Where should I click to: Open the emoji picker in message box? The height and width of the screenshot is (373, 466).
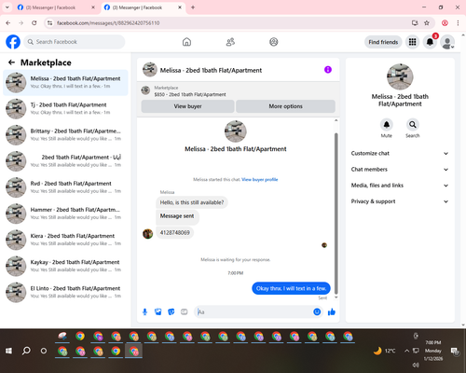317,311
